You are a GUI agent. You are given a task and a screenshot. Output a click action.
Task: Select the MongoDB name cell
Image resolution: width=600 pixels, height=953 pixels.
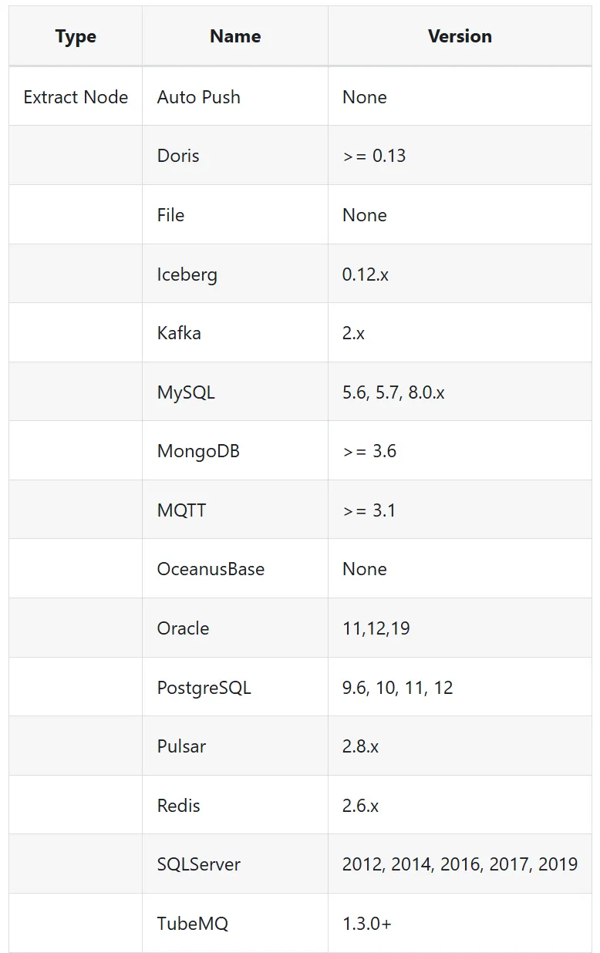pos(198,451)
